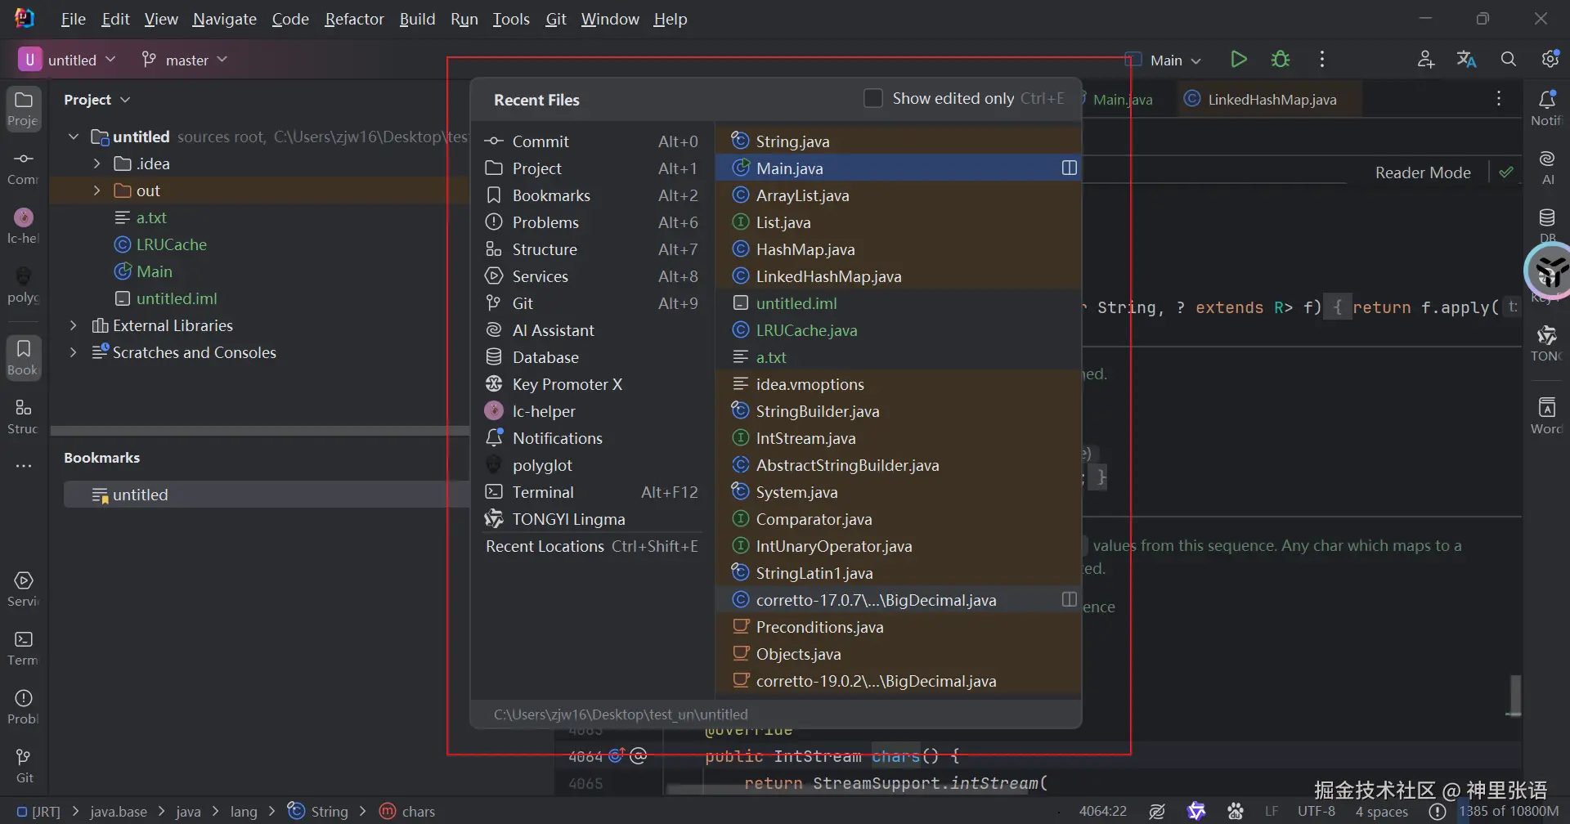The height and width of the screenshot is (824, 1570).
Task: Open the polyglot tool window in the left sidebar
Action: (x=24, y=285)
